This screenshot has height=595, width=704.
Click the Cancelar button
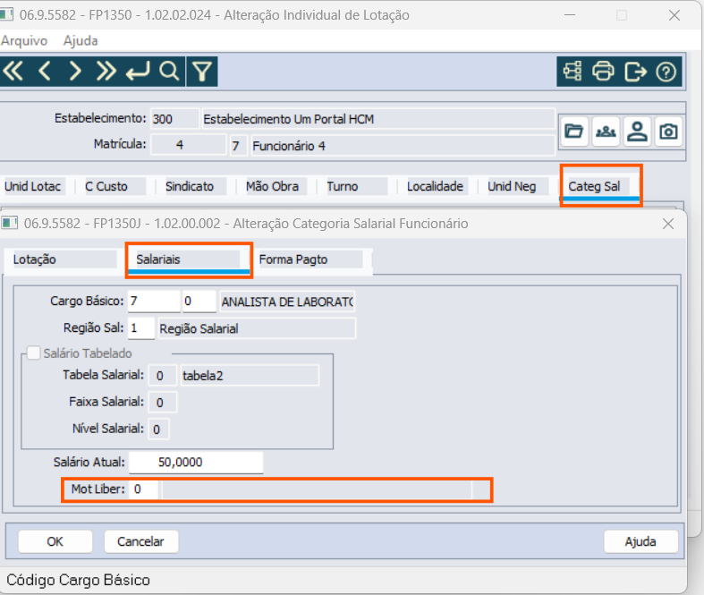[141, 541]
